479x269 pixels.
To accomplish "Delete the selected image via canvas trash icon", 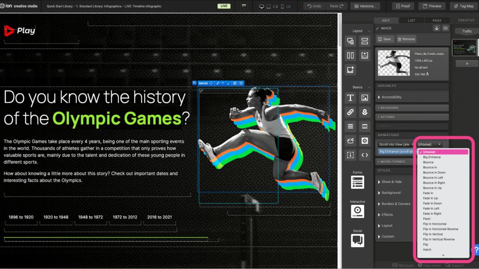I will click(241, 83).
